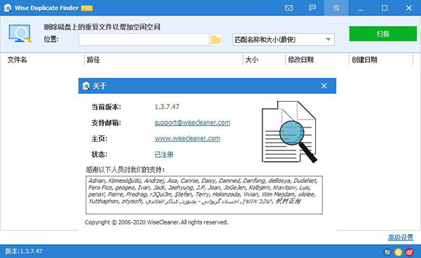Click the 当前版本: label
The height and width of the screenshot is (258, 421).
107,107
